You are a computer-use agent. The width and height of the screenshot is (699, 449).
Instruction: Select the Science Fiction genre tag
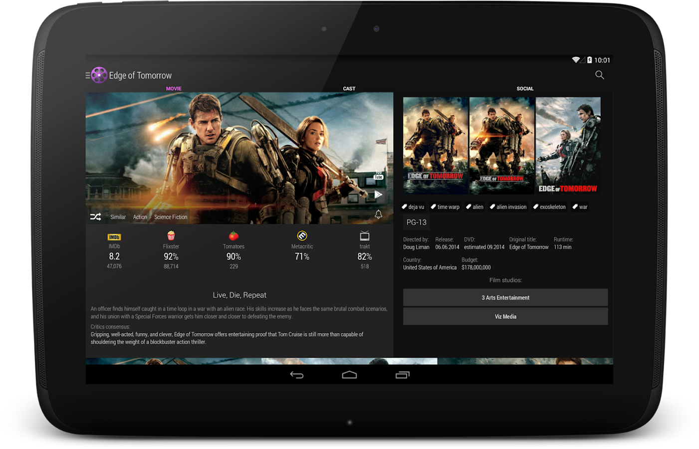pyautogui.click(x=171, y=217)
